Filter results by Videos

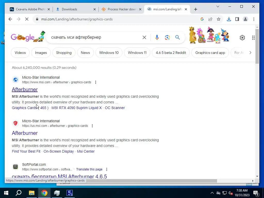coord(20,53)
